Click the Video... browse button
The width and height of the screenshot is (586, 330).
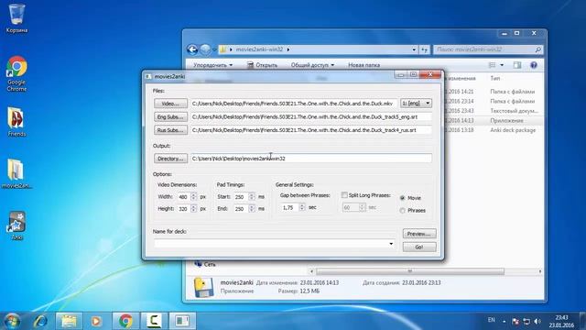pos(170,104)
